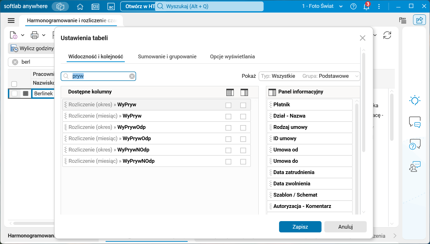Screen dimensions: 430x244
Task: Switch to Sumowanie i grupowanie tab
Action: 167,57
